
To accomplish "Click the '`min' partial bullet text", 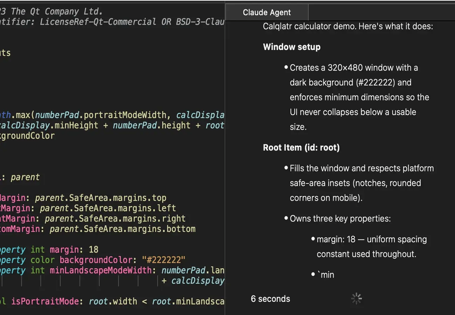I will pyautogui.click(x=325, y=275).
